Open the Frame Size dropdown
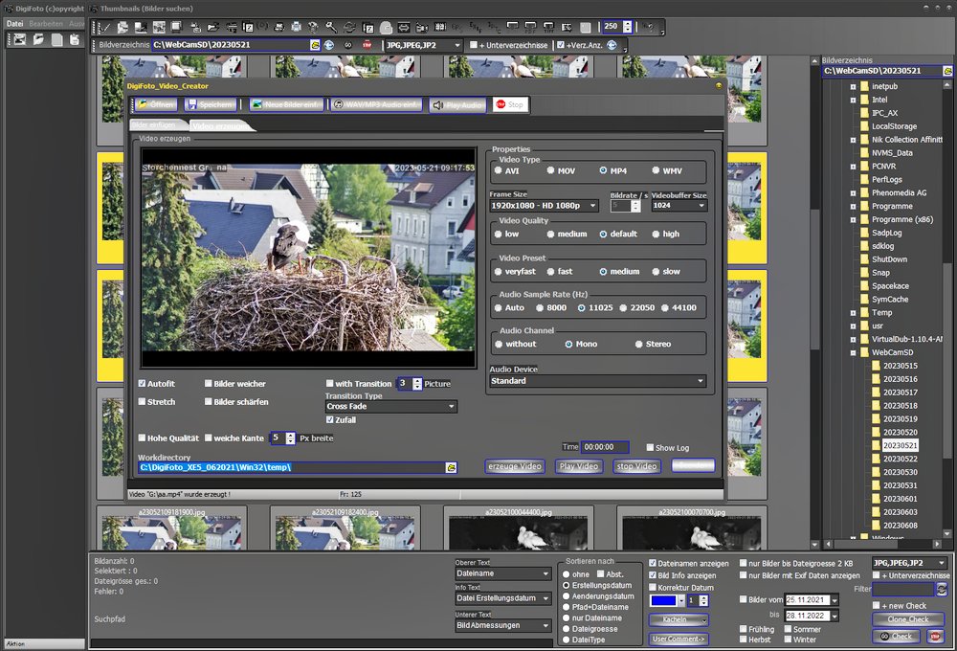The width and height of the screenshot is (957, 651). [x=544, y=205]
